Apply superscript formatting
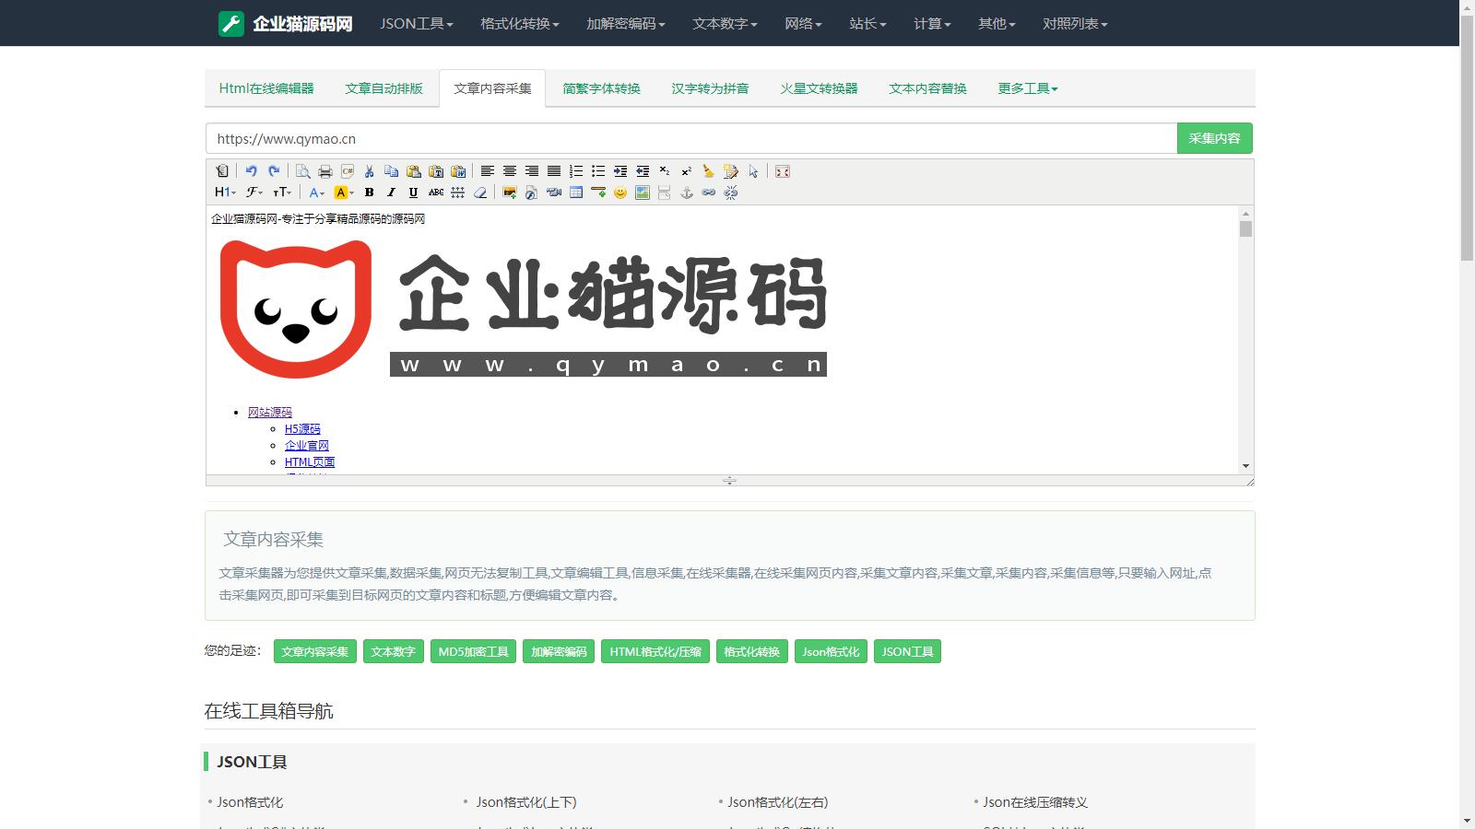 pos(687,171)
